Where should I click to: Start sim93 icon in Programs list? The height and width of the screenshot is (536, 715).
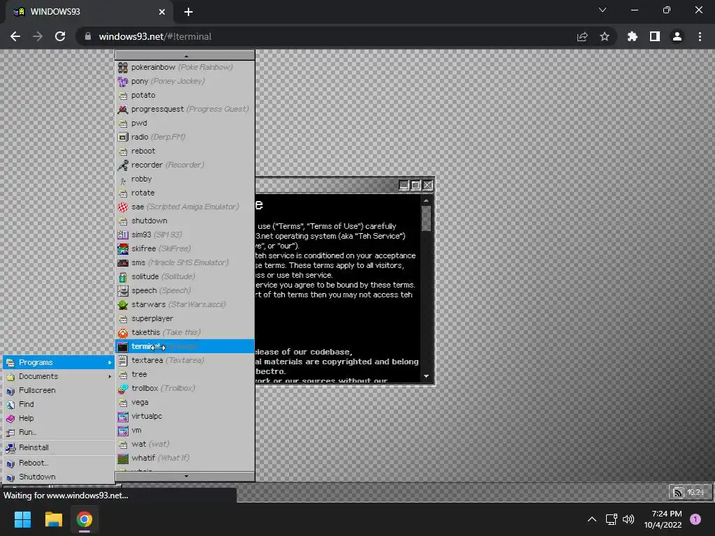(123, 234)
